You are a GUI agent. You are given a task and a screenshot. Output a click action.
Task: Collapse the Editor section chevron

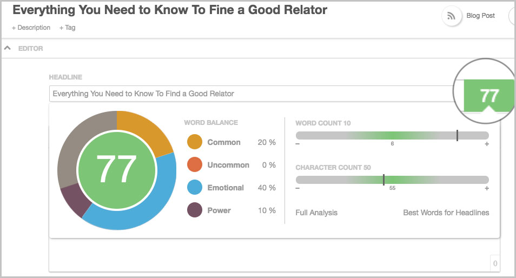[8, 48]
